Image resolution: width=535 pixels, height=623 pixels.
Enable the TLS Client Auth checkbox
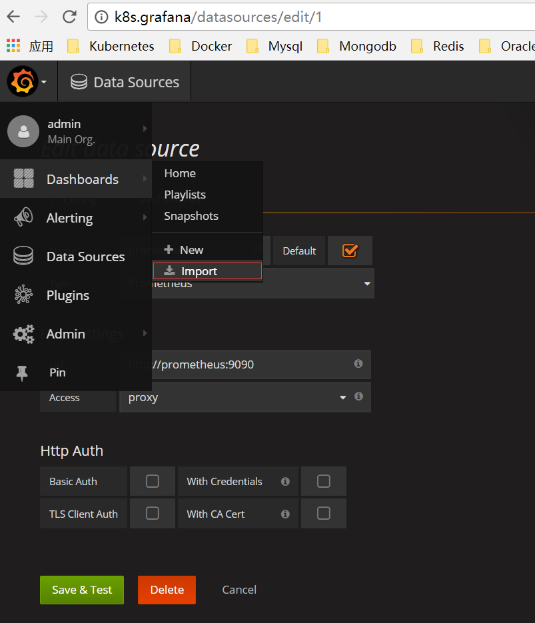tap(153, 513)
